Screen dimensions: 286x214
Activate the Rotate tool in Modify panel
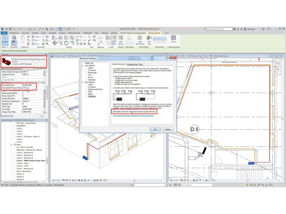(x=66, y=43)
